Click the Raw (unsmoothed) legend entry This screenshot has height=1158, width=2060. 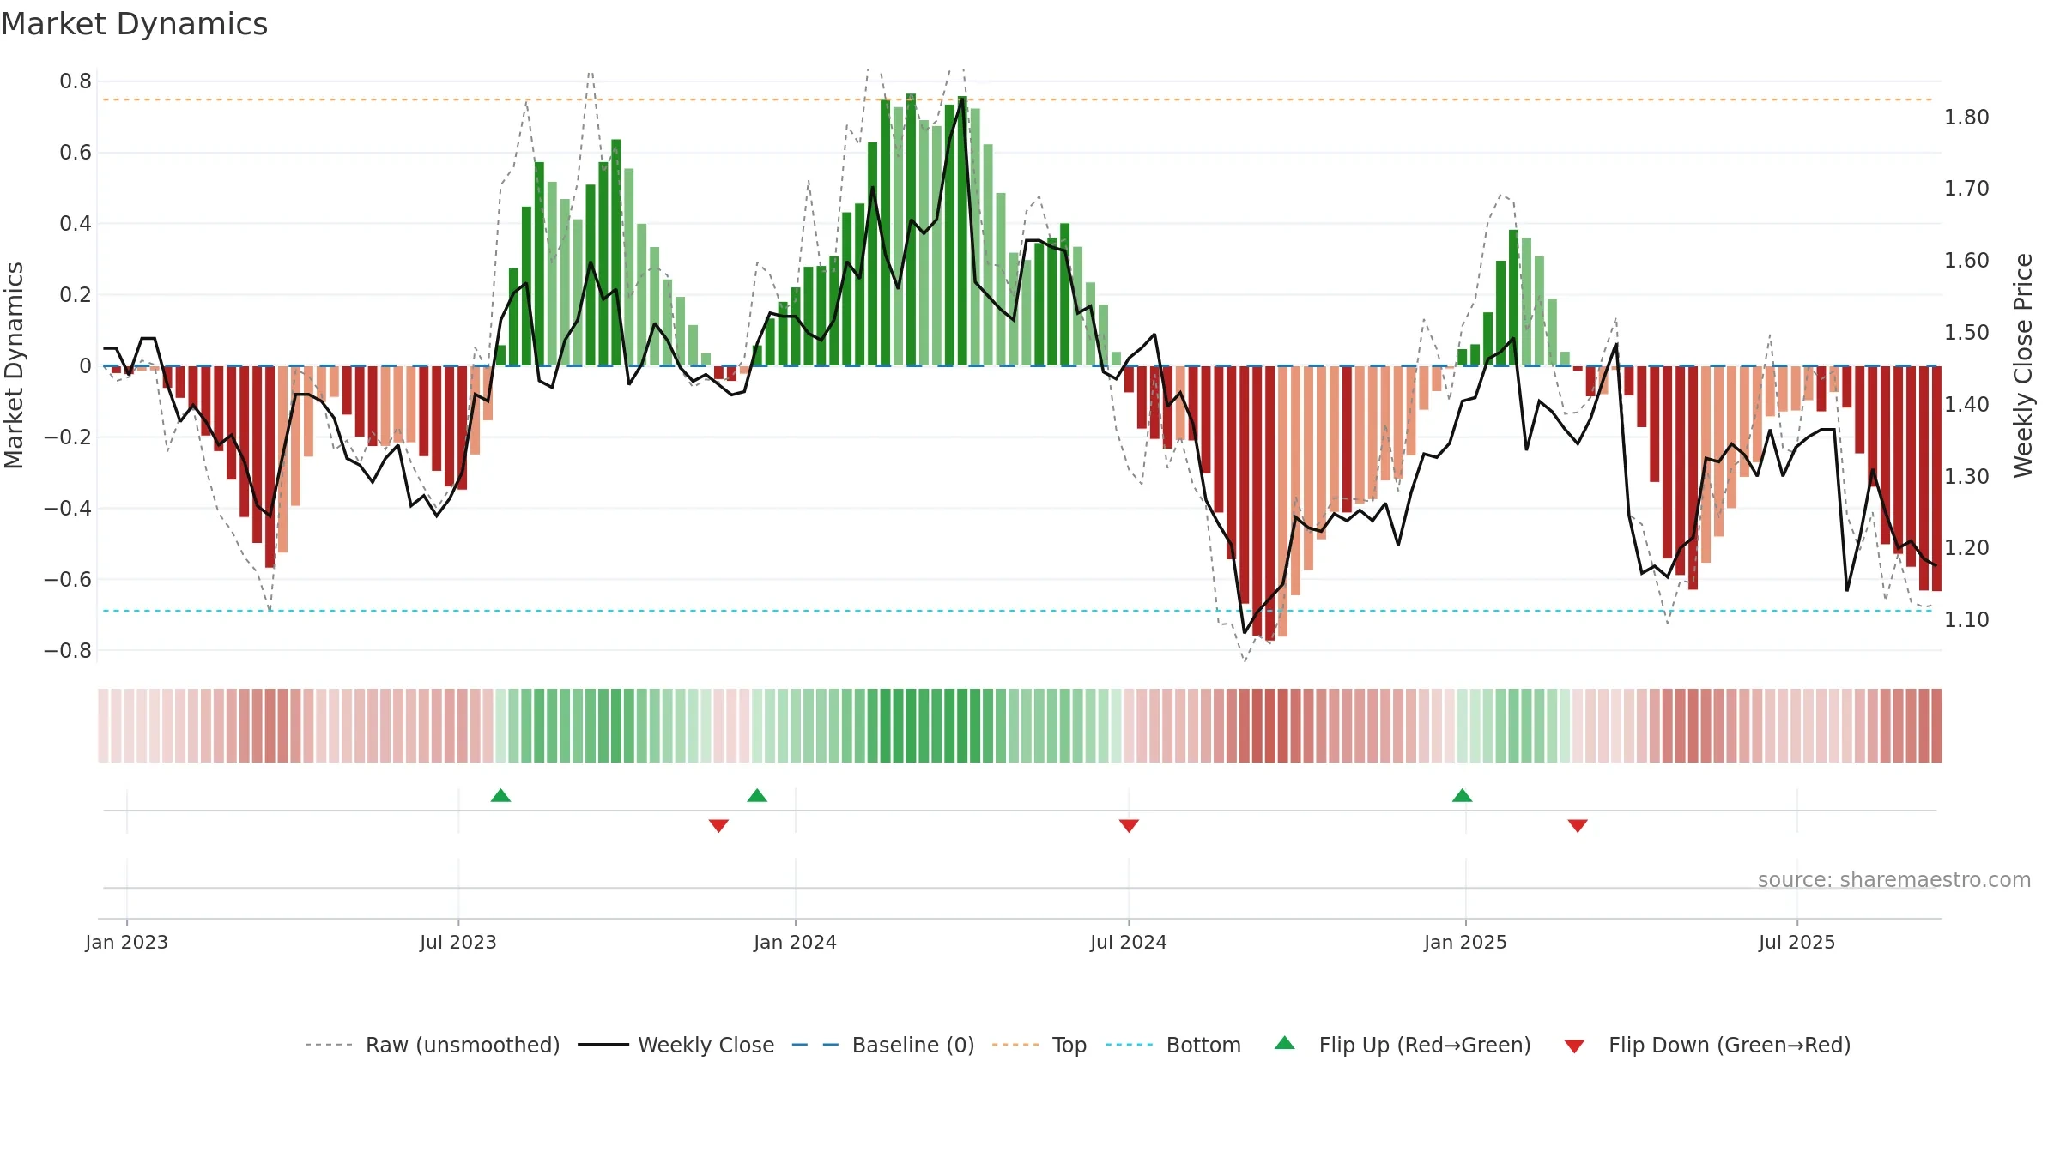(433, 1045)
